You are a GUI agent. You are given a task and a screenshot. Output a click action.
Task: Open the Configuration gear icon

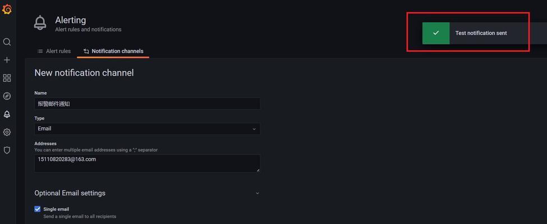7,132
